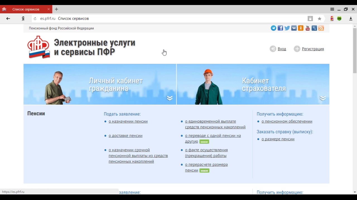The image size is (357, 200).
Task: Open a new tab with plus
Action: [x=56, y=9]
